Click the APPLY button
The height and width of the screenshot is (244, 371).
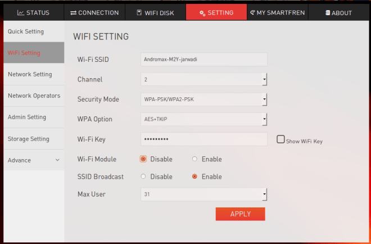click(x=241, y=214)
